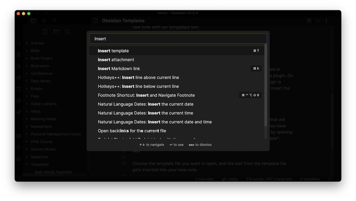Expand the Bookworm folder arrow
The width and height of the screenshot is (356, 201).
click(x=27, y=66)
